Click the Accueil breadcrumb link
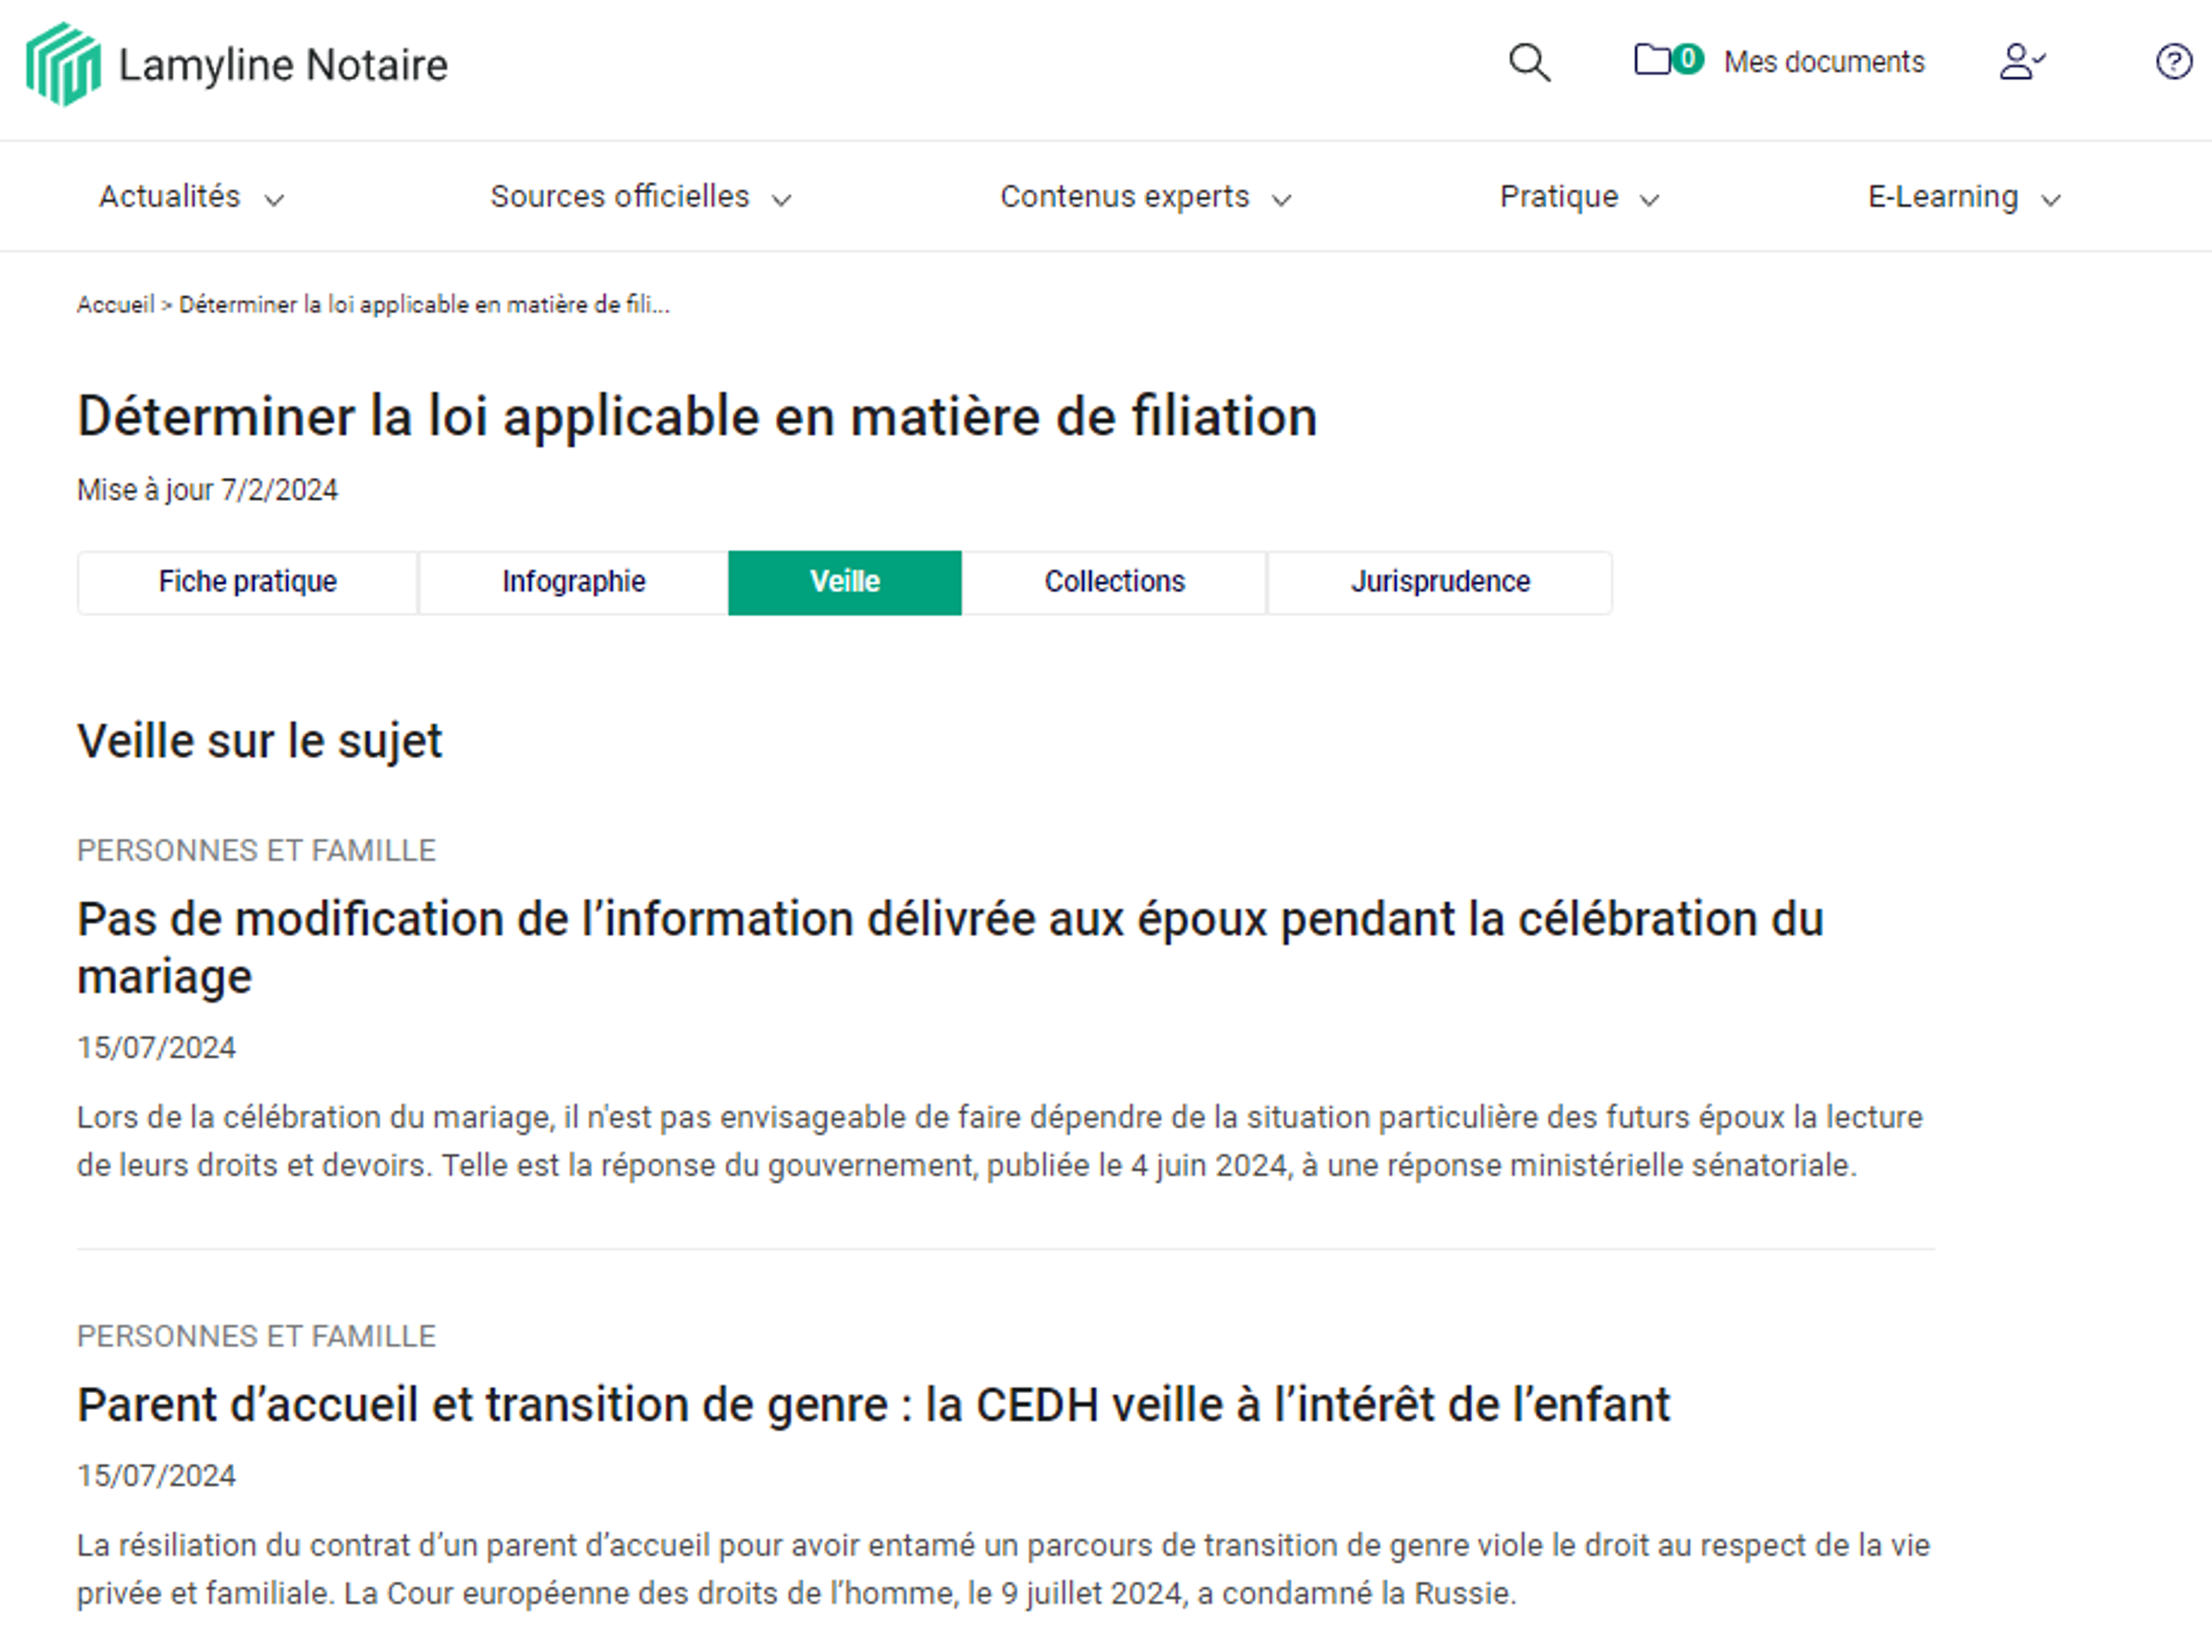This screenshot has width=2212, height=1652. (x=117, y=305)
